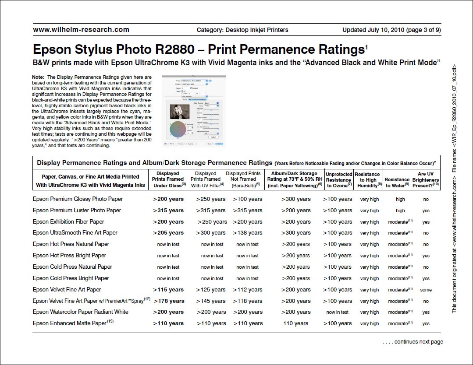Click the "very high" humidity cell for Enhanced Matte
Screen dimensions: 473x365
pos(370,324)
